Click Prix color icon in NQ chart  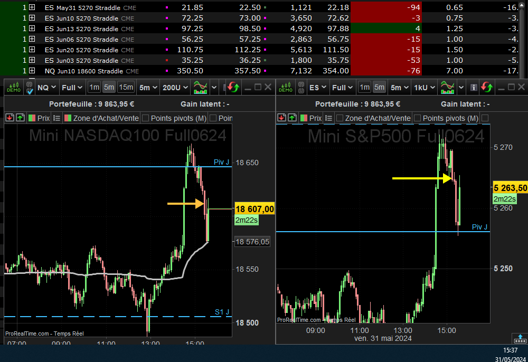click(x=32, y=118)
